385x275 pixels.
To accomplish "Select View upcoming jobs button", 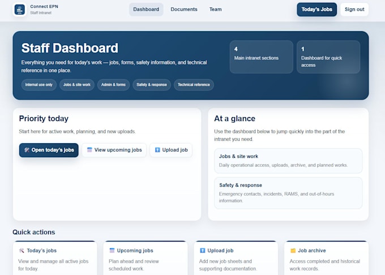I will (114, 150).
